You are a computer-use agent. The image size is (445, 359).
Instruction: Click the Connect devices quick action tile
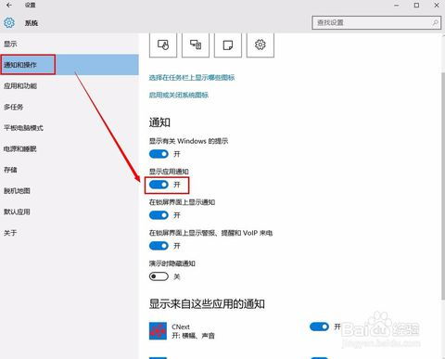196,45
